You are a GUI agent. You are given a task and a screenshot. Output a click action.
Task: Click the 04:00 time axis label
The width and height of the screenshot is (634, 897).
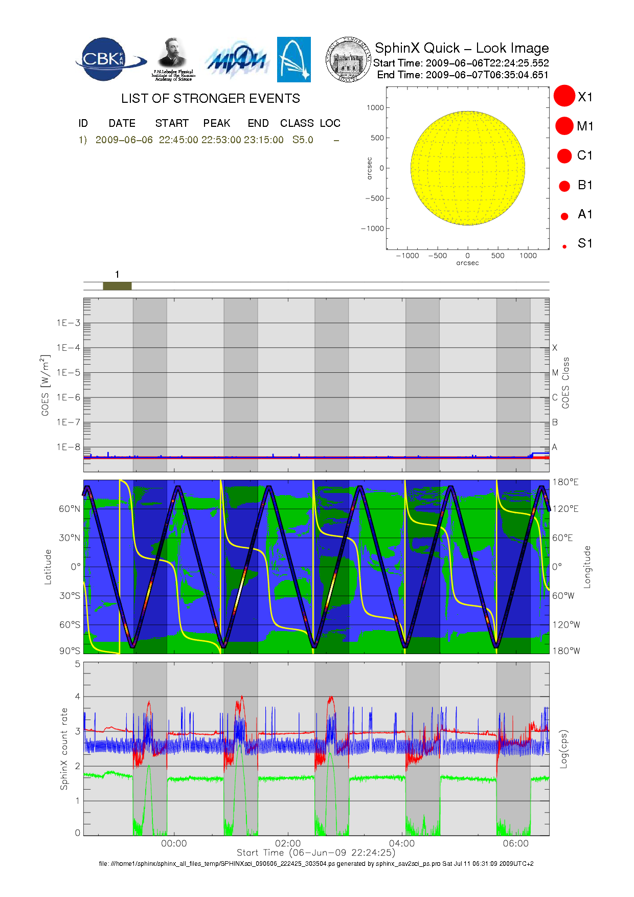pyautogui.click(x=402, y=843)
